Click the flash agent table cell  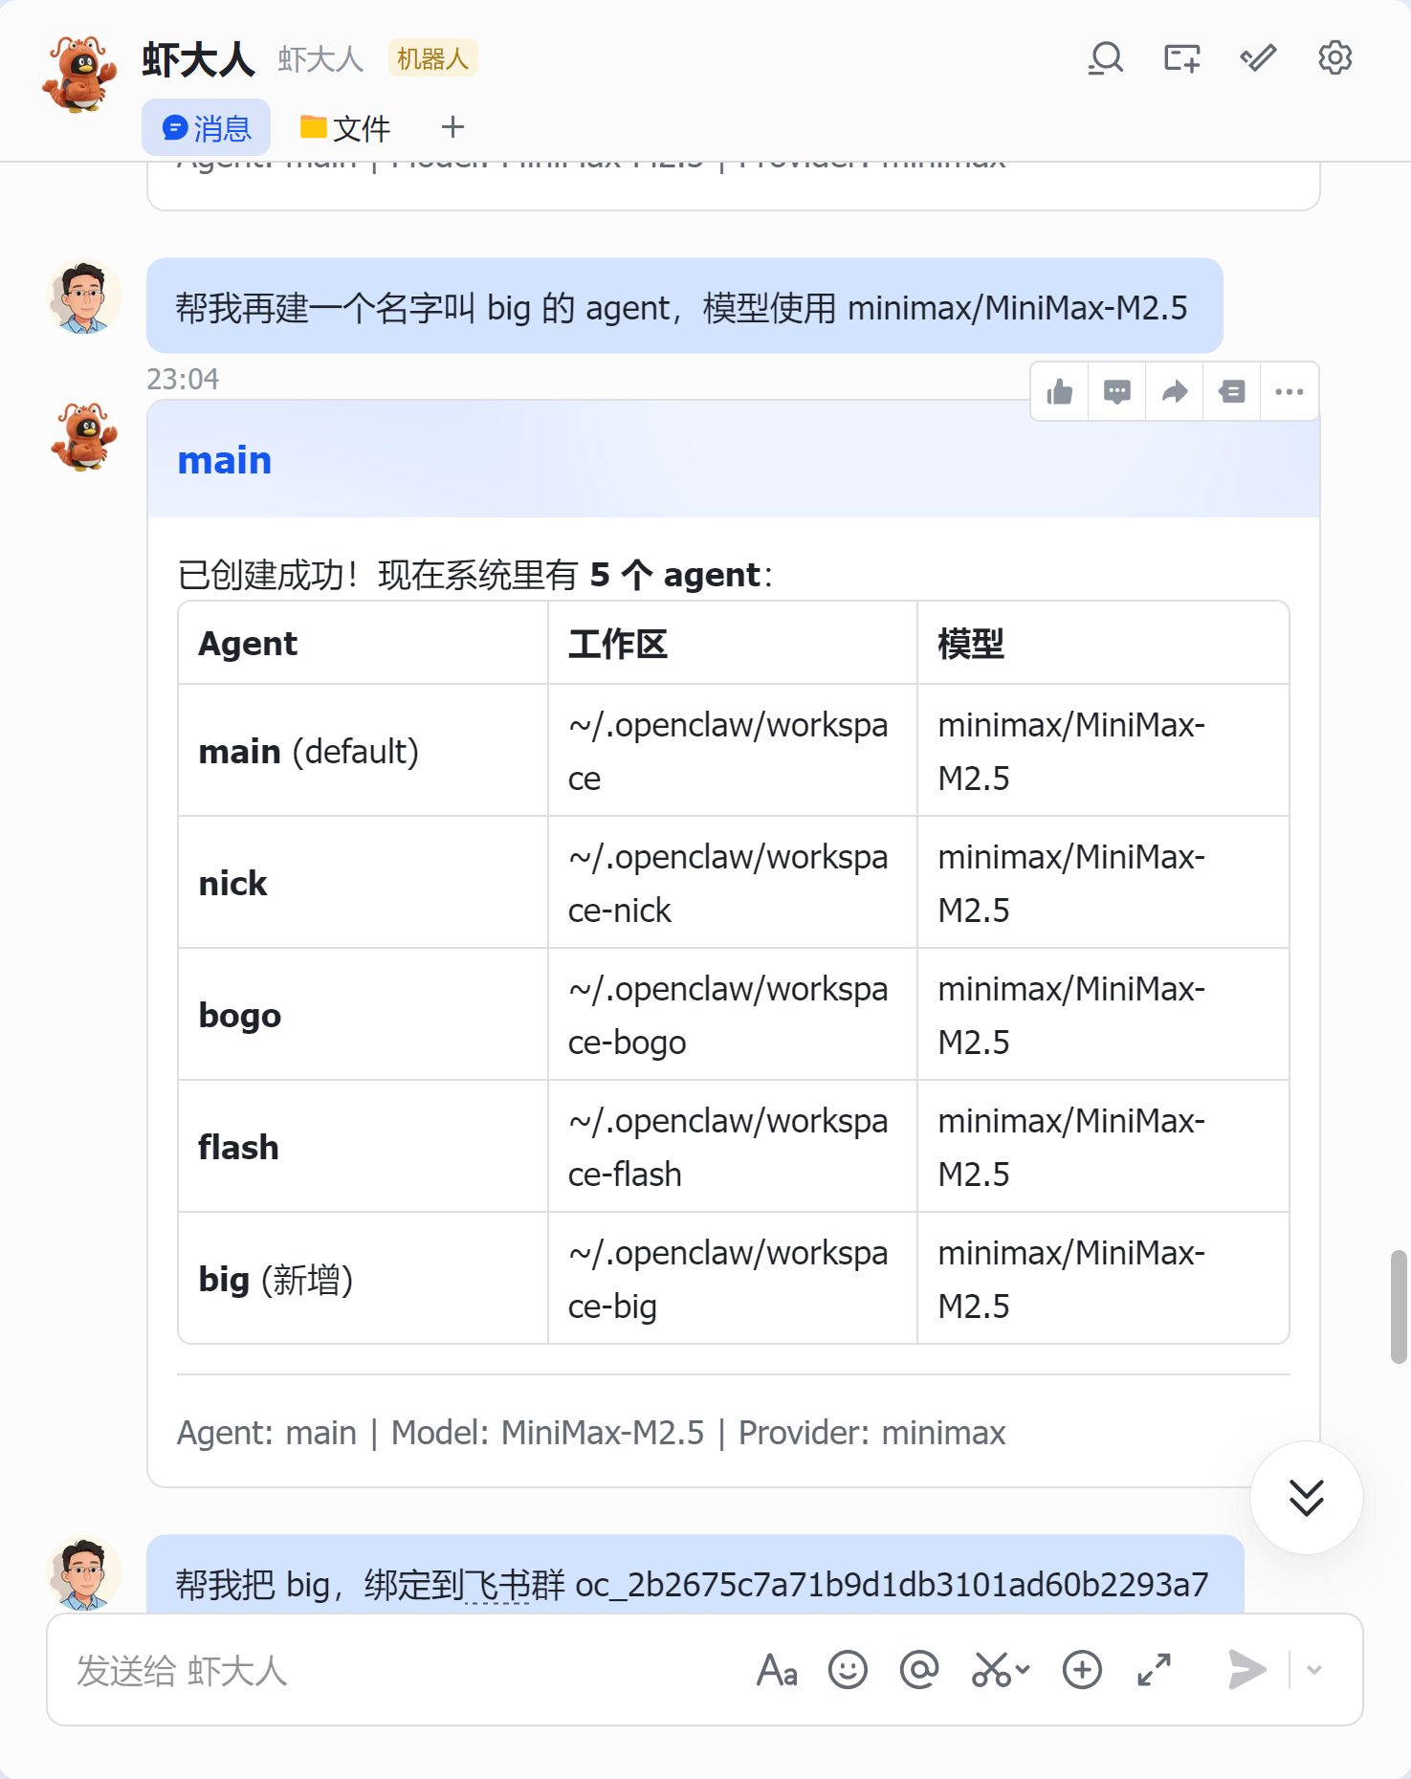[363, 1147]
